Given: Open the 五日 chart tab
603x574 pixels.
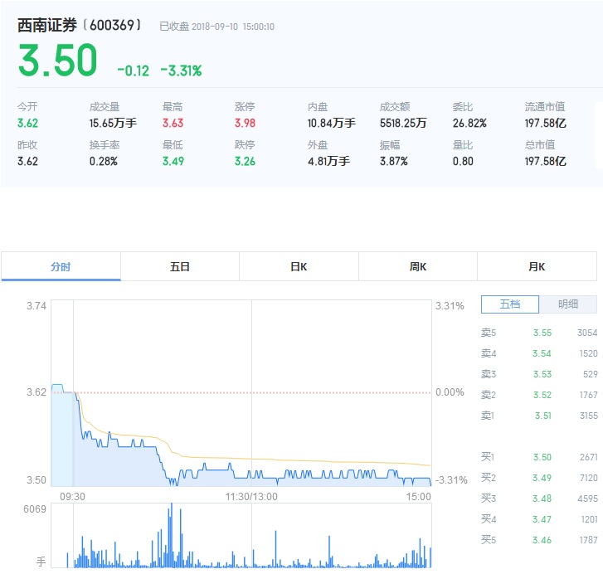Looking at the screenshot, I should pos(180,266).
